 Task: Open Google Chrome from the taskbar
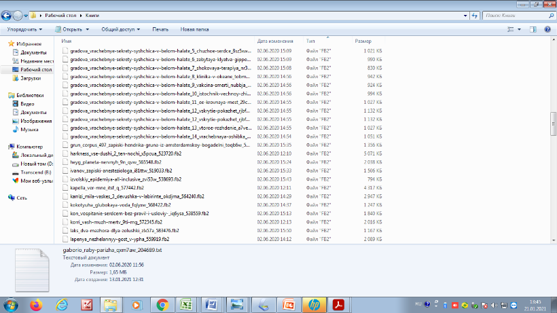click(x=162, y=304)
